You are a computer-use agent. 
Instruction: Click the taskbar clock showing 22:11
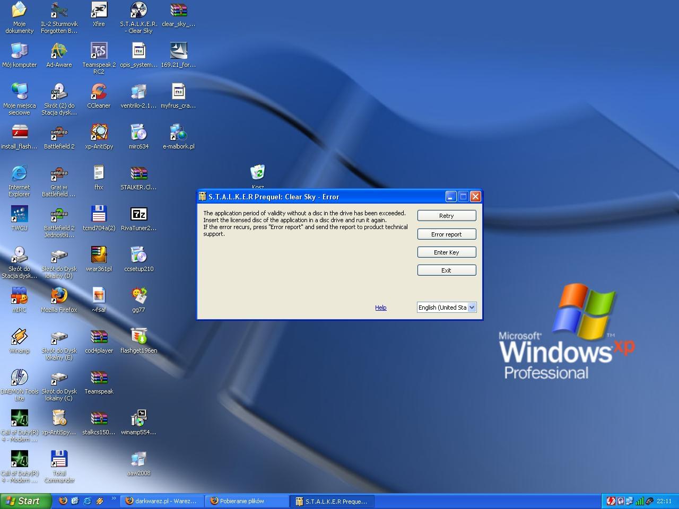click(x=664, y=501)
